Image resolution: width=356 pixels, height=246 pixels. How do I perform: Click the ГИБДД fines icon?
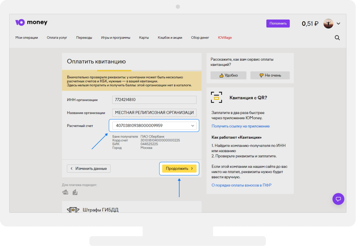click(73, 210)
